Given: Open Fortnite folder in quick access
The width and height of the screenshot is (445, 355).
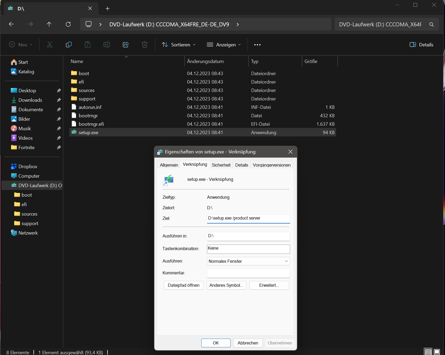Looking at the screenshot, I should pos(23,148).
